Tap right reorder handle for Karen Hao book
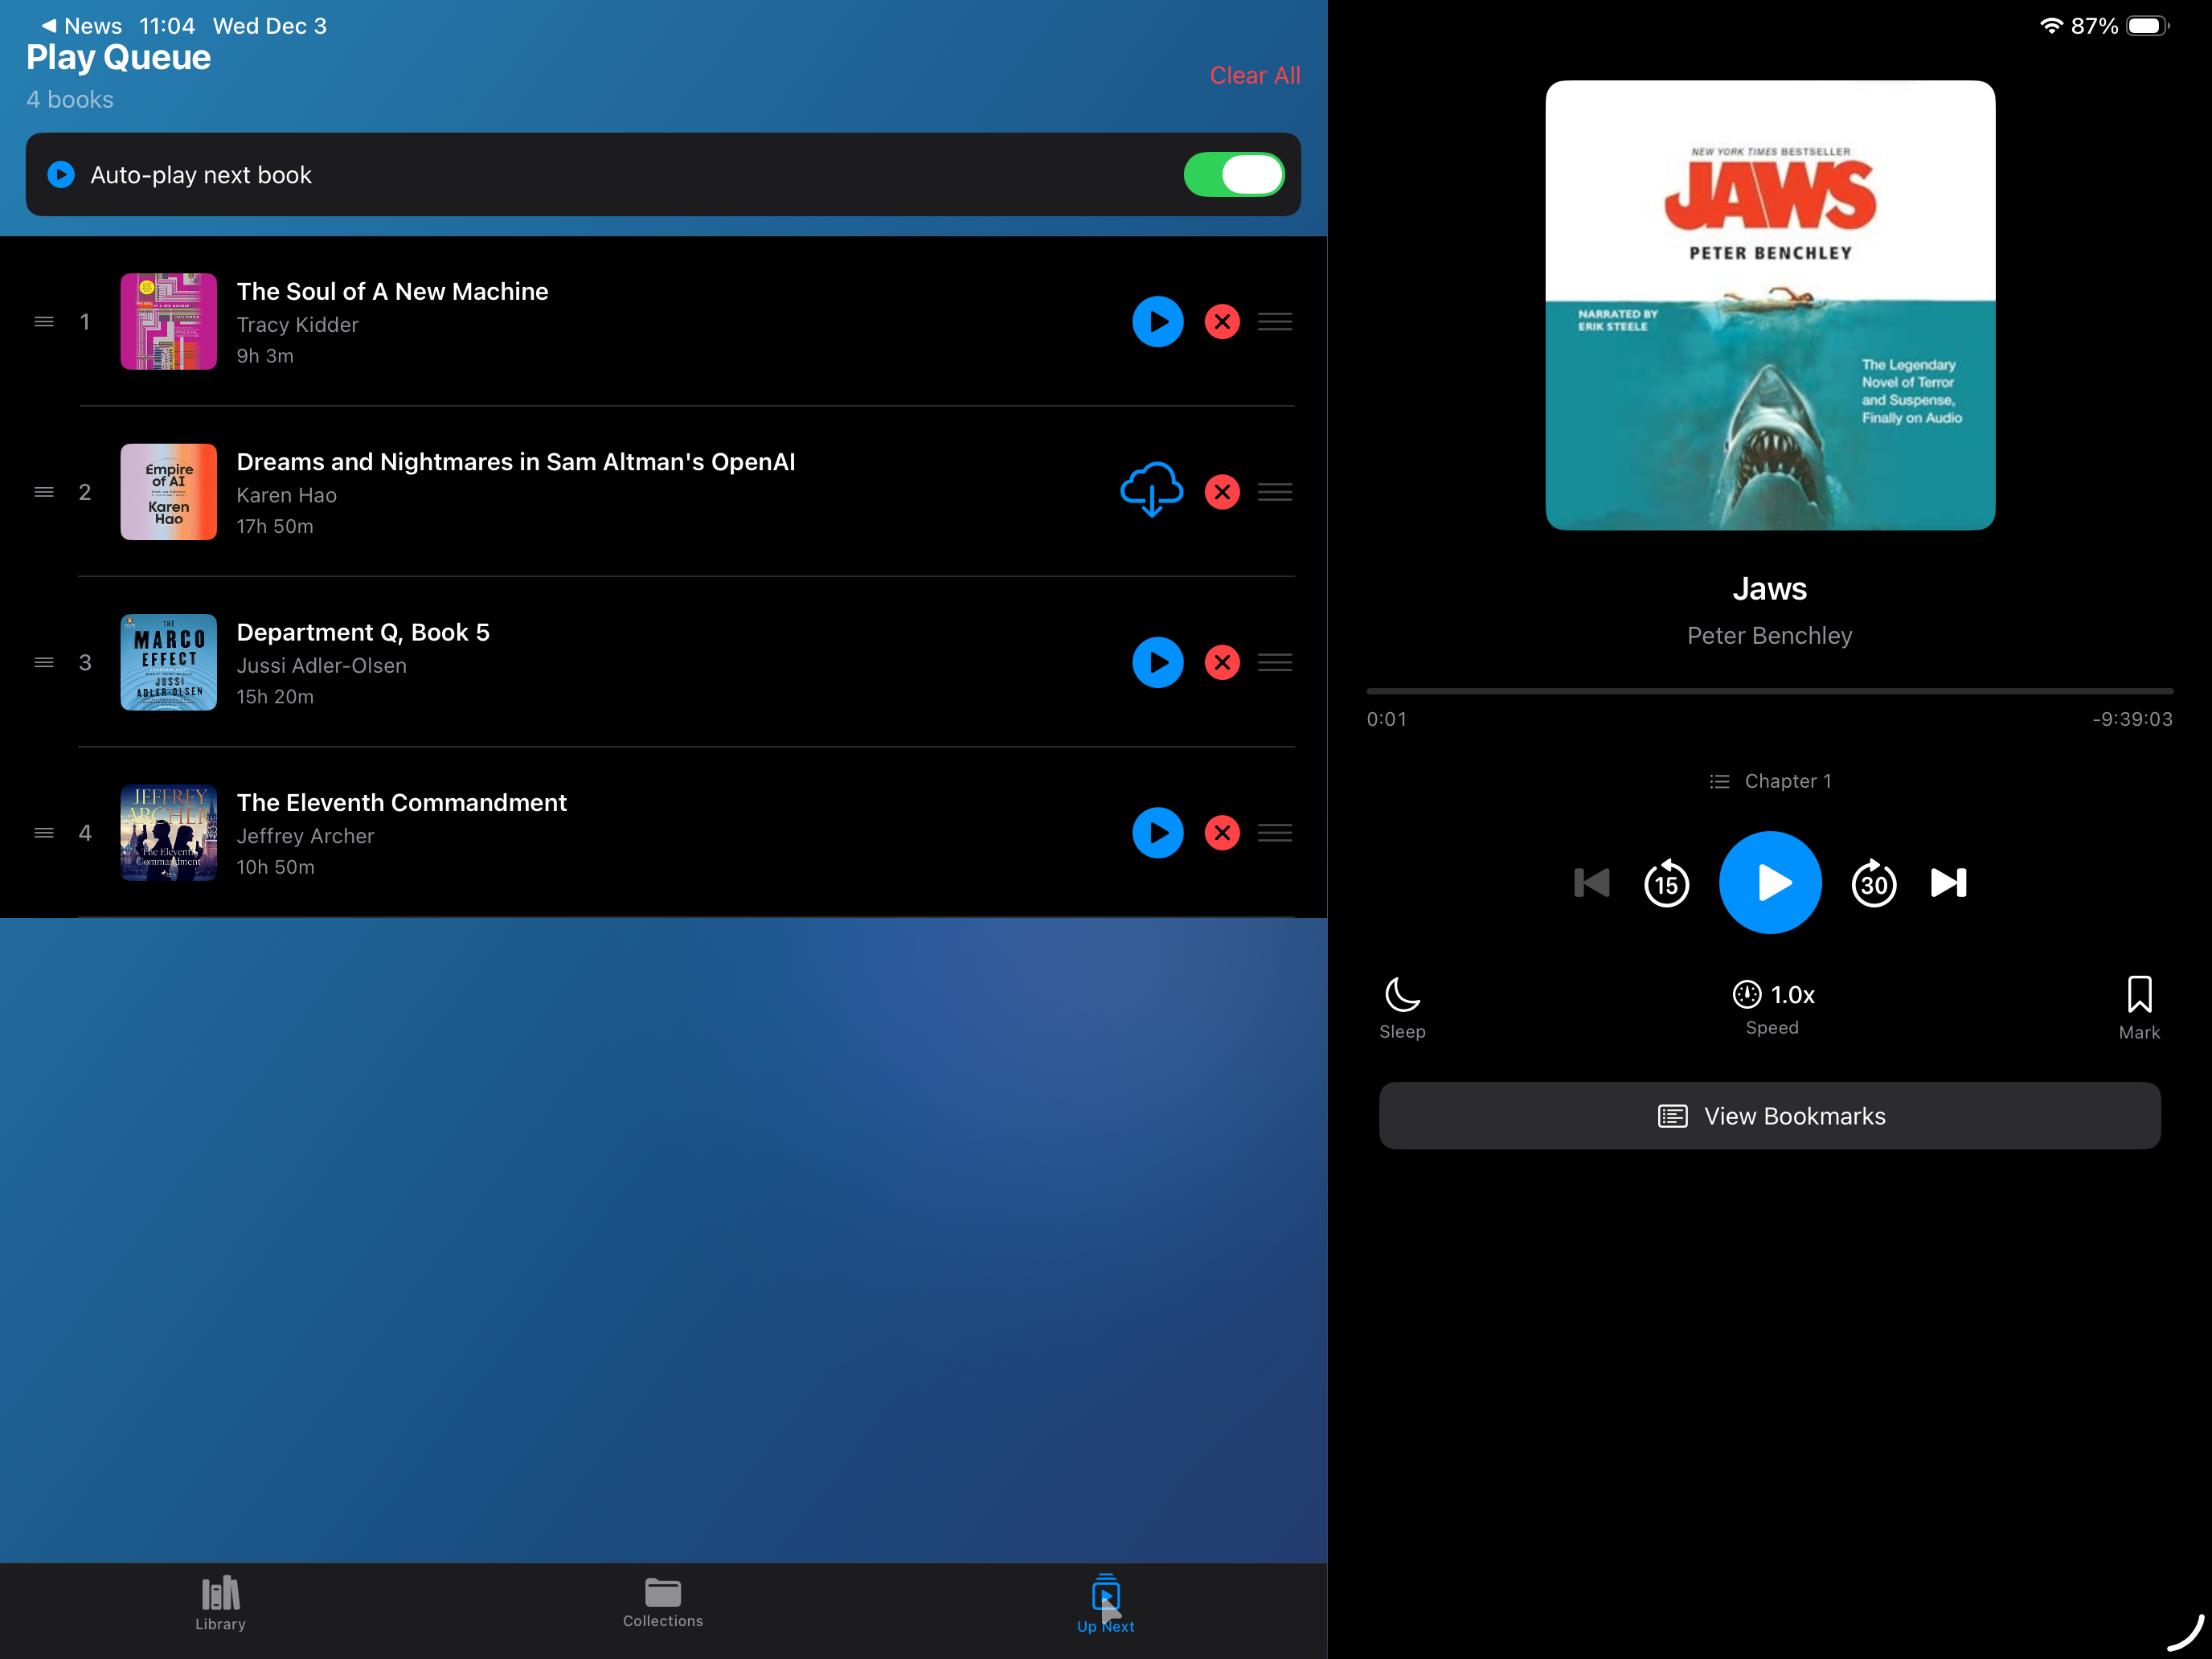This screenshot has height=1659, width=2212. [1275, 492]
